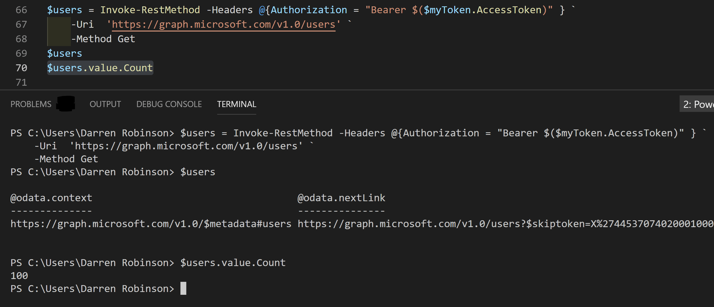Click the terminal cursor at the last prompt

click(x=183, y=288)
